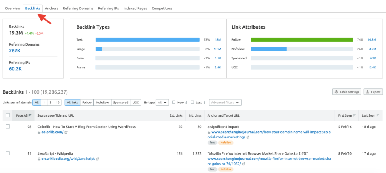Click external icon after social-media-marketing URL

[248, 137]
